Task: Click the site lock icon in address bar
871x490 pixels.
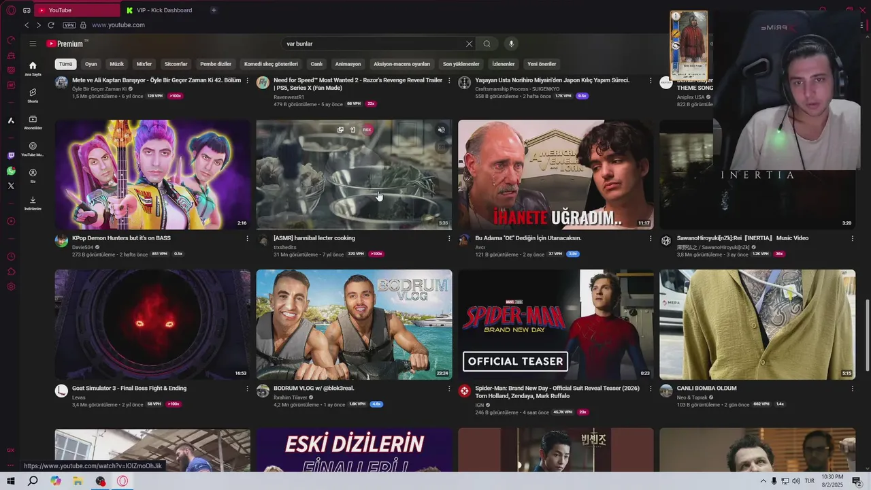Action: [x=83, y=25]
